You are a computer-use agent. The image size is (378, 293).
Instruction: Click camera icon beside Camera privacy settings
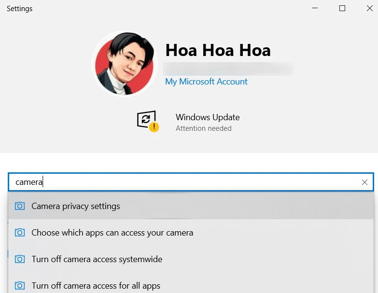[20, 206]
